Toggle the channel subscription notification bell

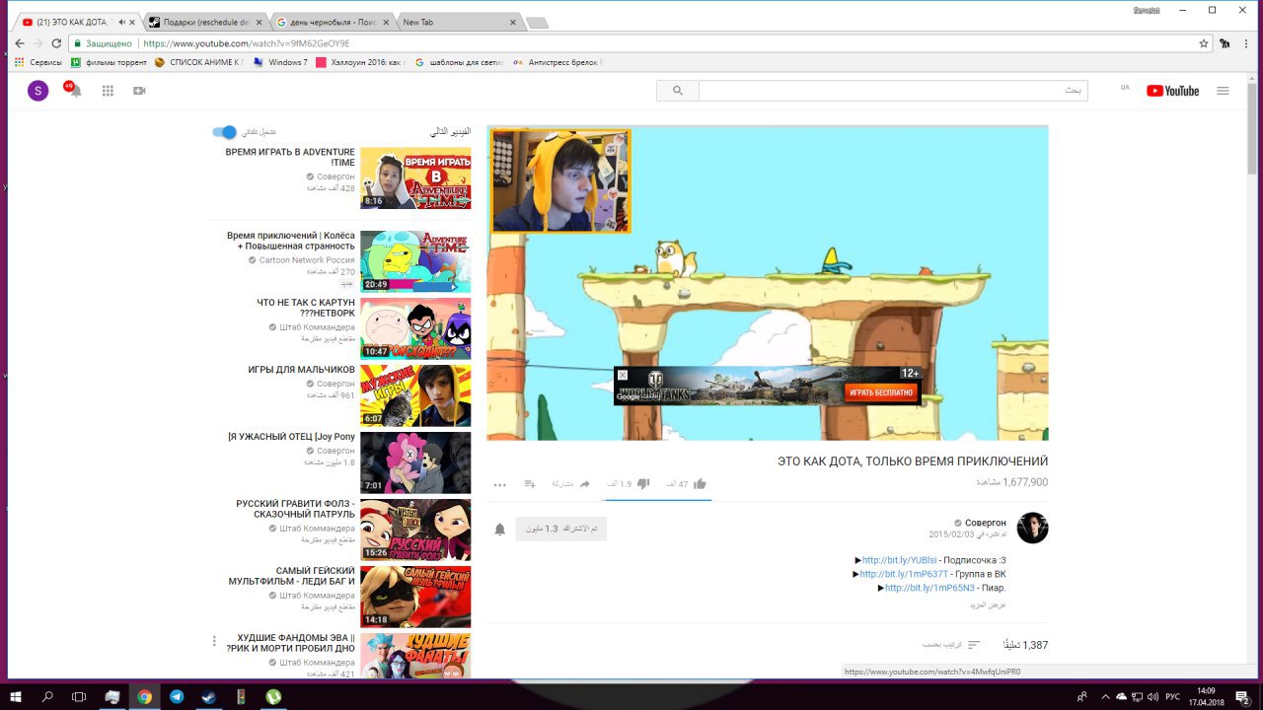[500, 530]
